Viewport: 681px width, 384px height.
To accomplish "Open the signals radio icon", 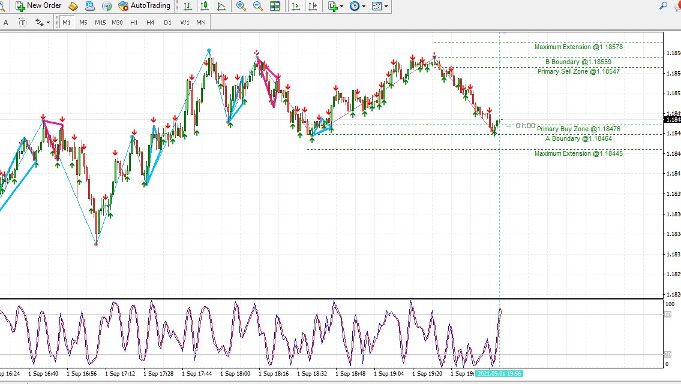I will tap(107, 6).
